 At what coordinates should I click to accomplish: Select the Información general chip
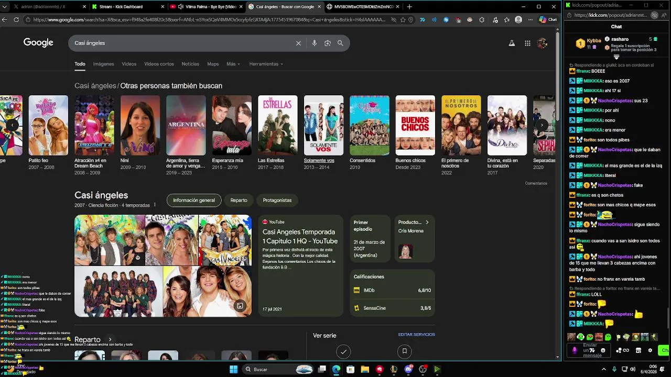[194, 201]
